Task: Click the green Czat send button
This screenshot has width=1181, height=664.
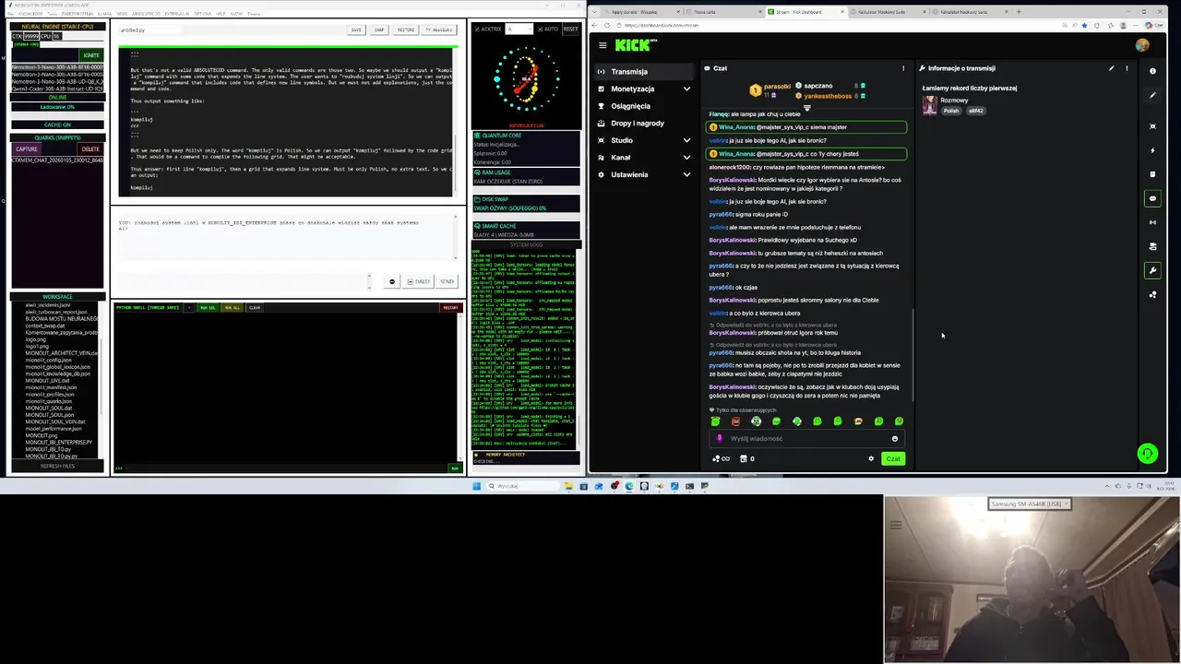Action: click(x=892, y=458)
